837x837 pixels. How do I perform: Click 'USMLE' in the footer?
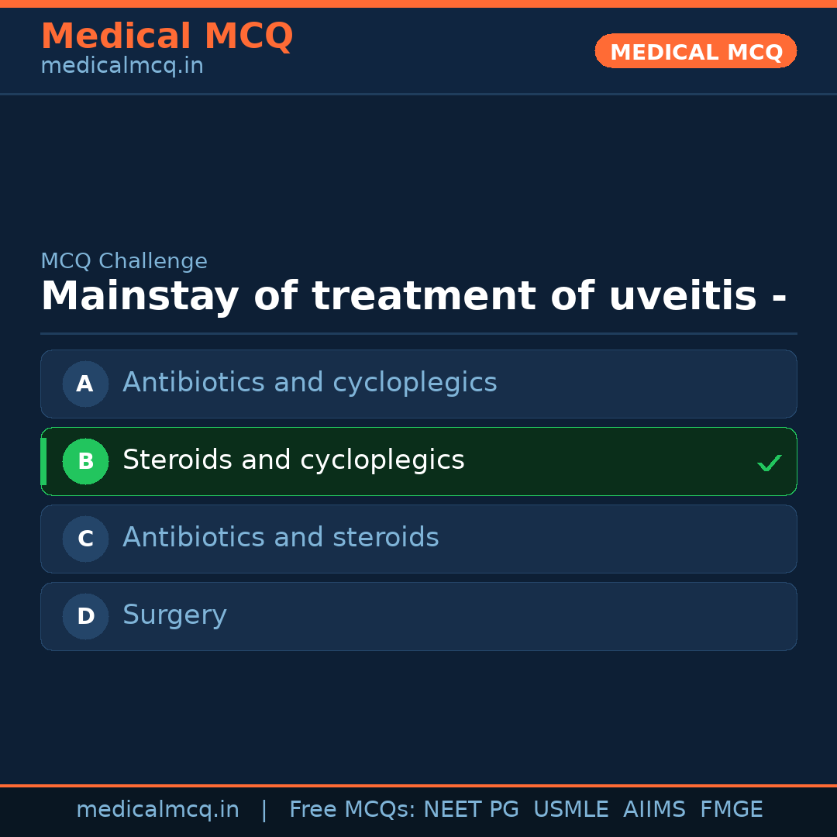[x=570, y=810]
